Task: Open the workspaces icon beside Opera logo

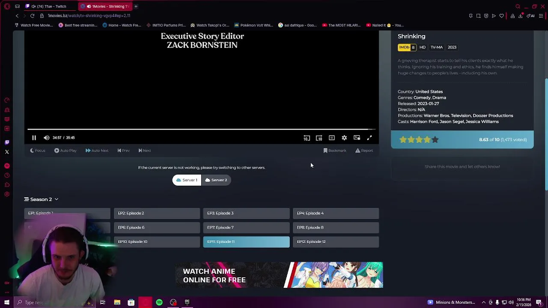Action: (x=17, y=6)
